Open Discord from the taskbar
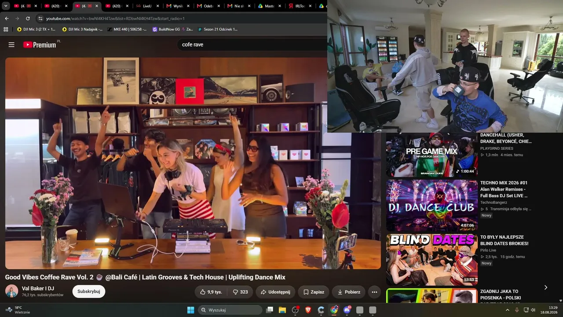563x317 pixels. coord(347,310)
